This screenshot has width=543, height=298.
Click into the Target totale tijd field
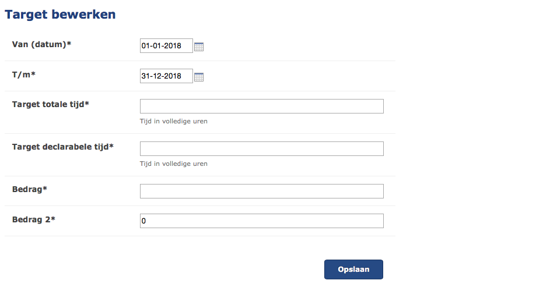point(261,106)
